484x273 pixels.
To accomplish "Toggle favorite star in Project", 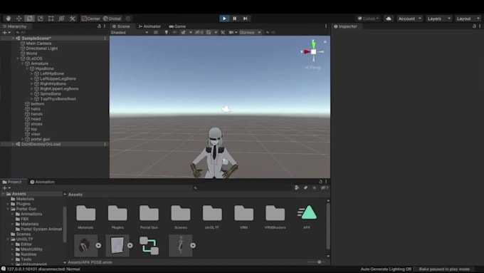I will (314, 187).
